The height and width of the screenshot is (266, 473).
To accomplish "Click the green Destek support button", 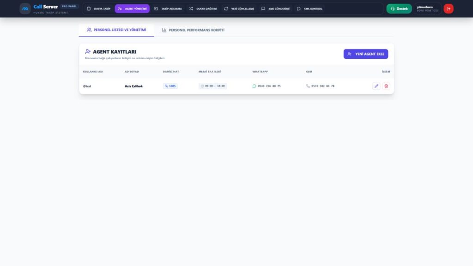I will tap(399, 9).
